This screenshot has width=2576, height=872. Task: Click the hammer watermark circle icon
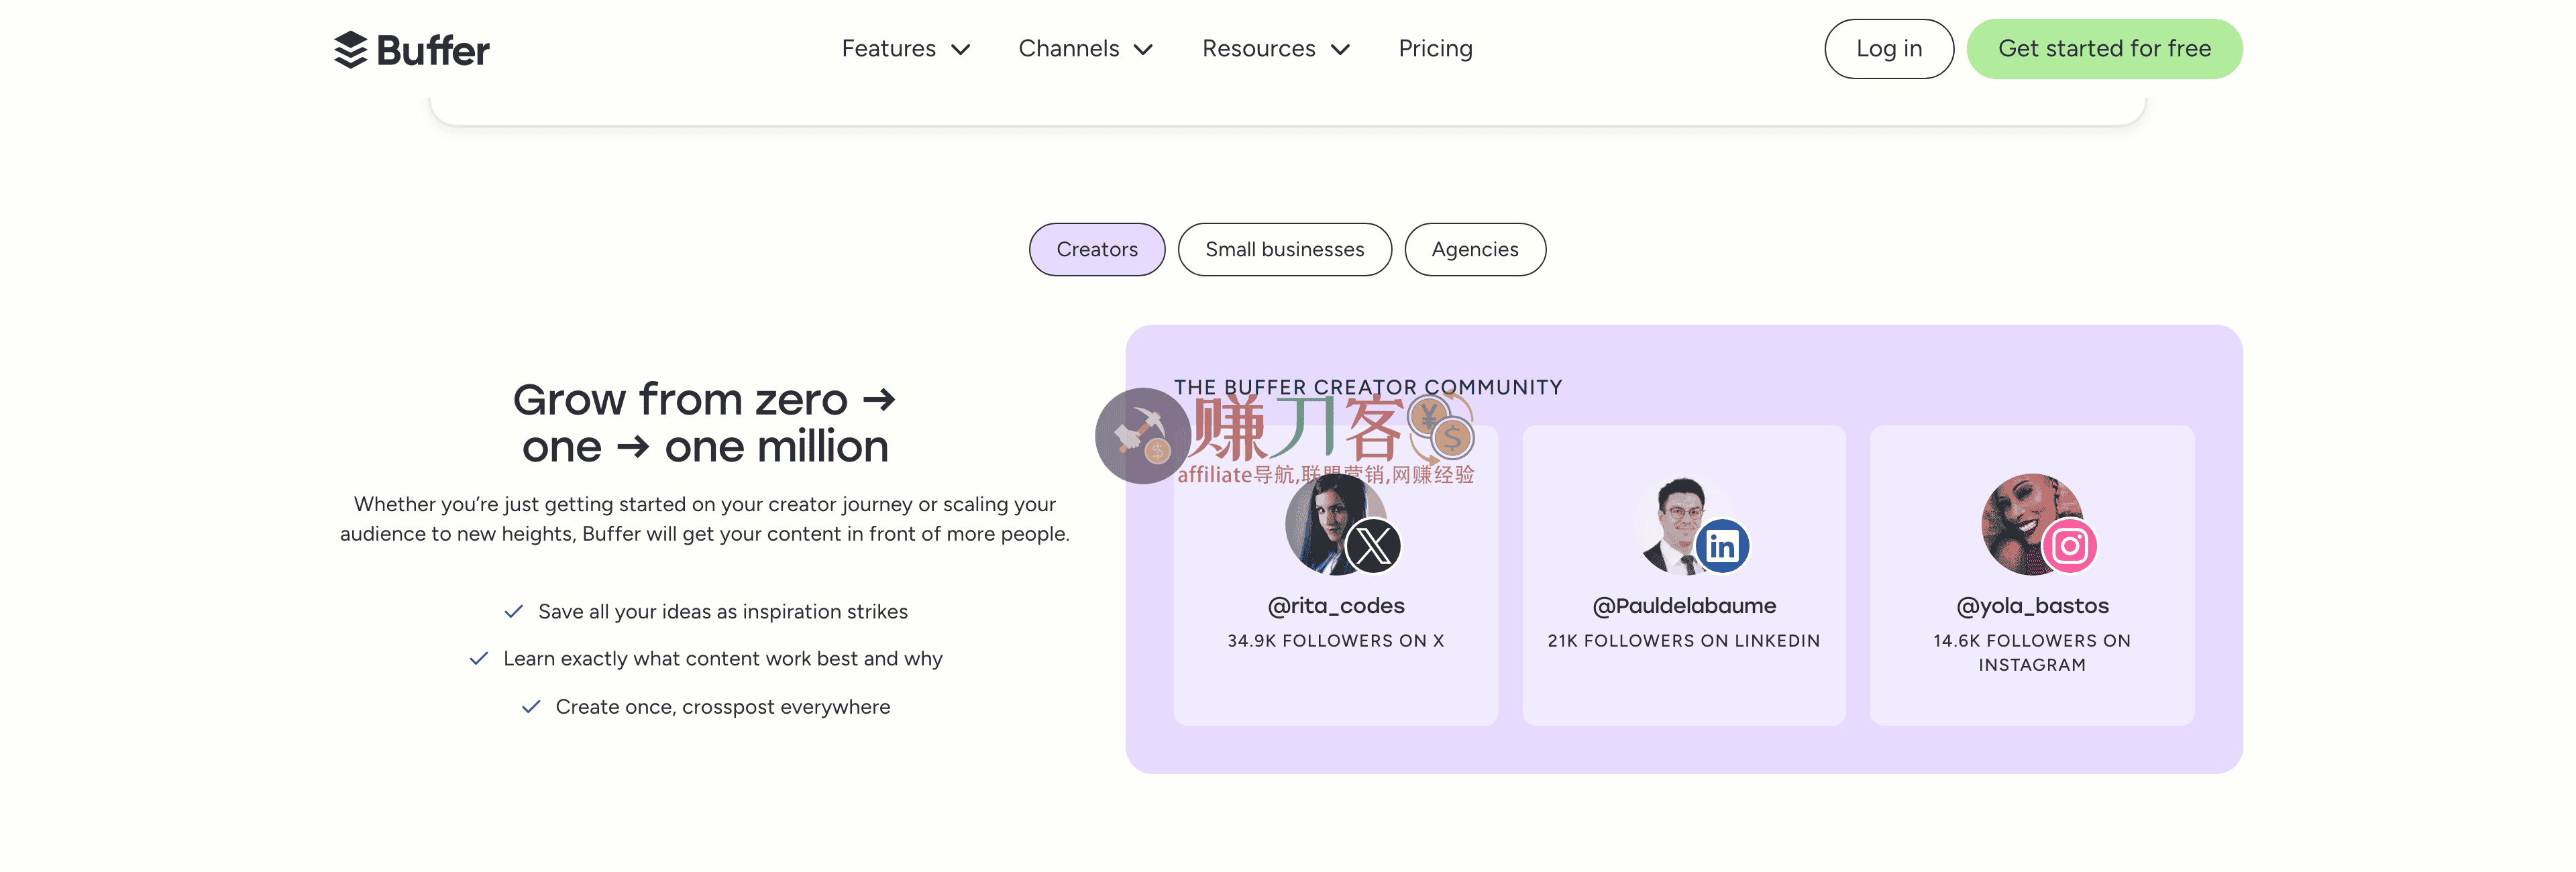click(1142, 436)
